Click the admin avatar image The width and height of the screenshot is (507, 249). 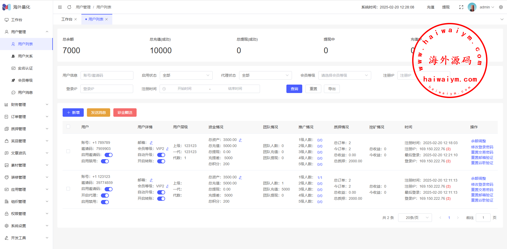click(x=472, y=7)
